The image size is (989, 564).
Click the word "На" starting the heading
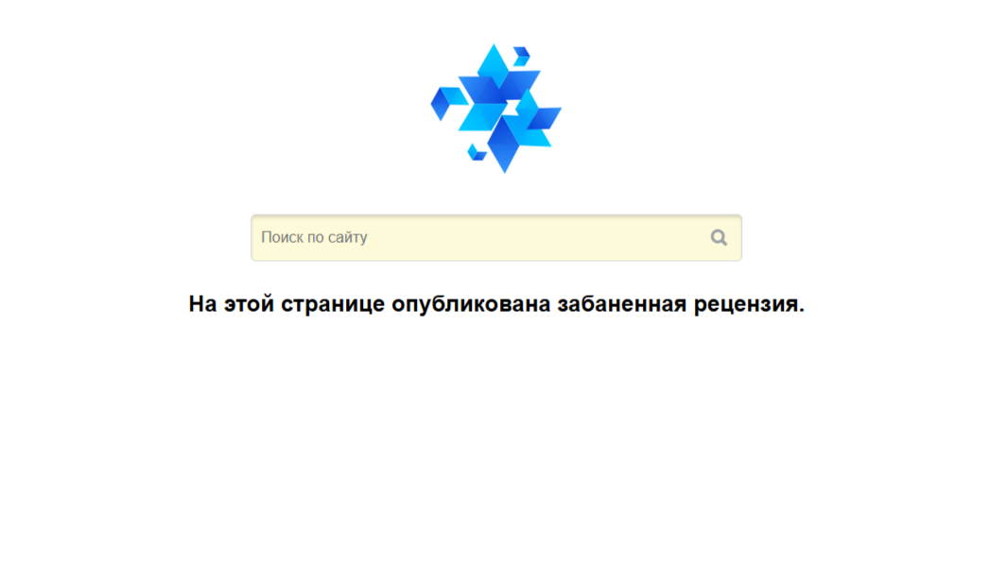[202, 304]
